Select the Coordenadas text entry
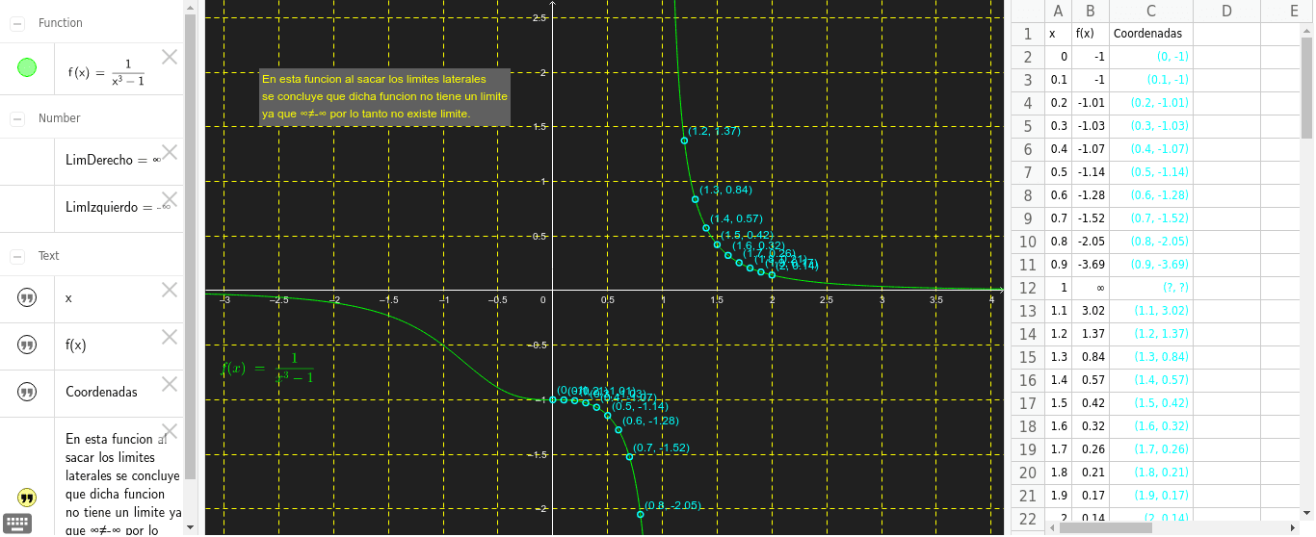The image size is (1316, 537). click(x=101, y=392)
